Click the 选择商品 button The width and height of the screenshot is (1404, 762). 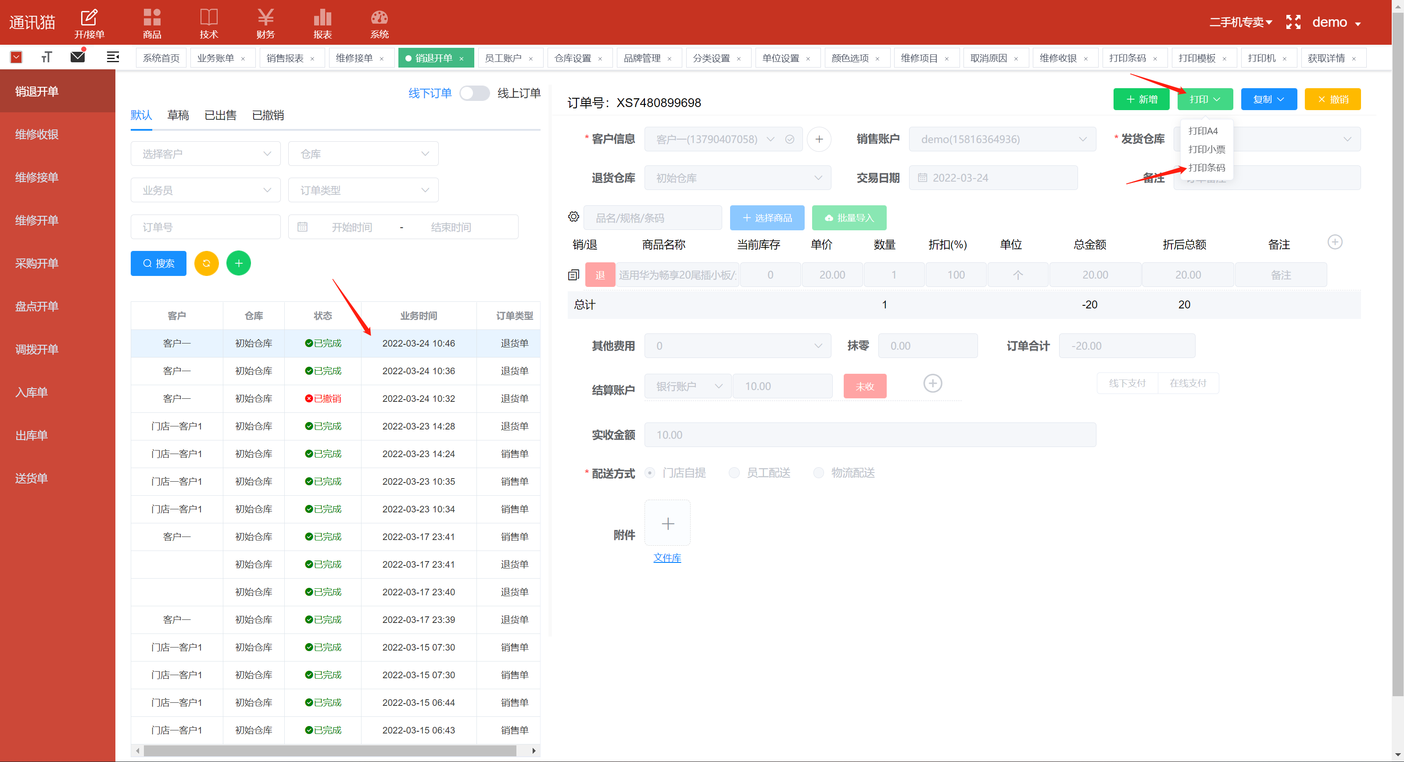tap(767, 218)
